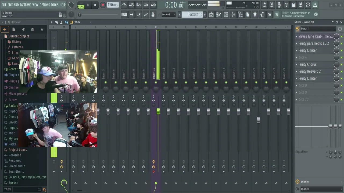
Task: Click the Play transport button
Action: point(88,5)
